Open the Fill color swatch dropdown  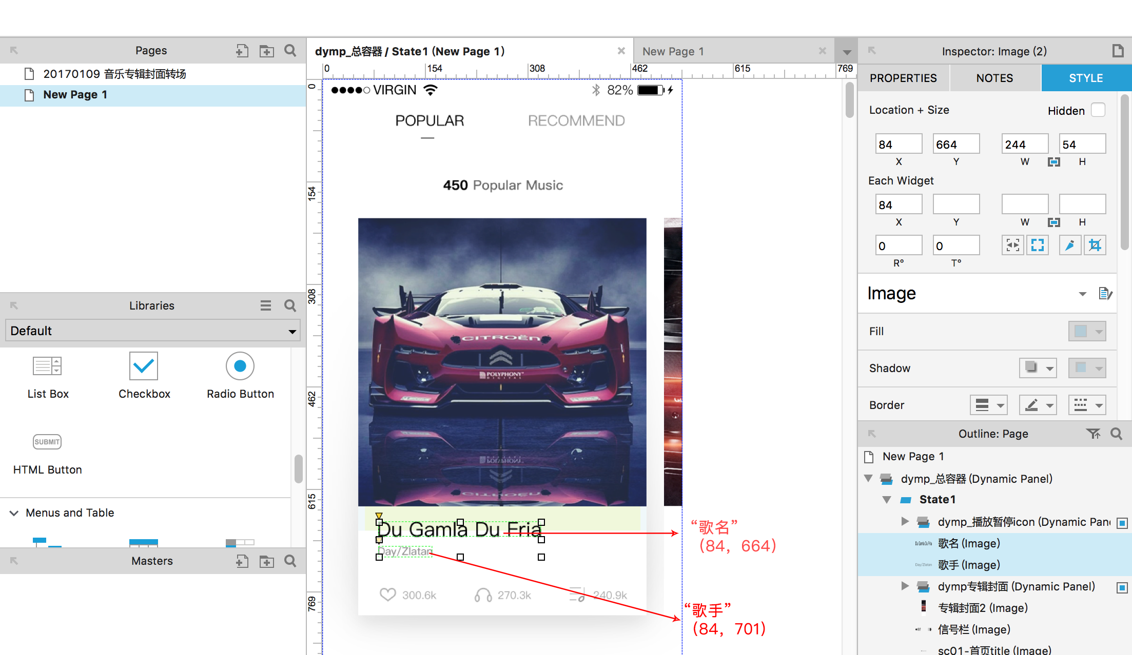point(1086,331)
